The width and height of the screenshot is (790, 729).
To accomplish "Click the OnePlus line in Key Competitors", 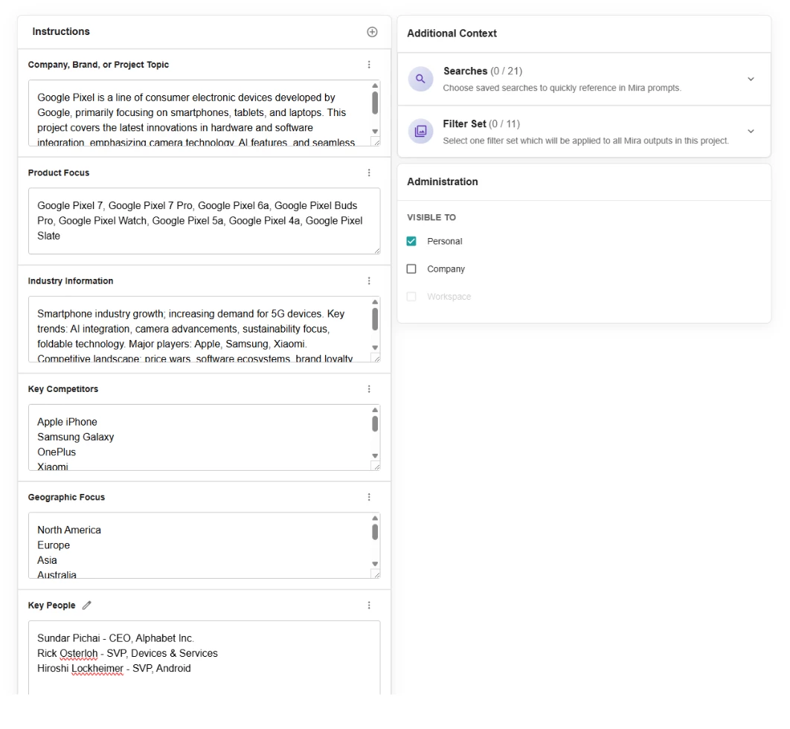I will click(57, 452).
